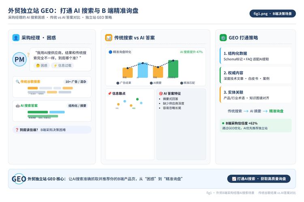Click the 容易忽略长尾 bullet
The image size is (304, 202).
pyautogui.click(x=172, y=108)
